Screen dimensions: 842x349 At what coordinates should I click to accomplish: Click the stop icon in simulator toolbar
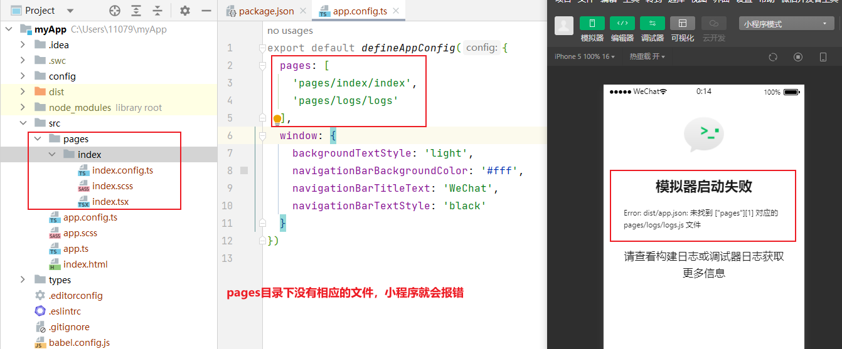coord(798,56)
